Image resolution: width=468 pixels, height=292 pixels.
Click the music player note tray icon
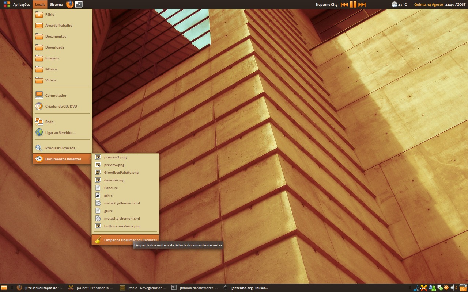point(416,288)
